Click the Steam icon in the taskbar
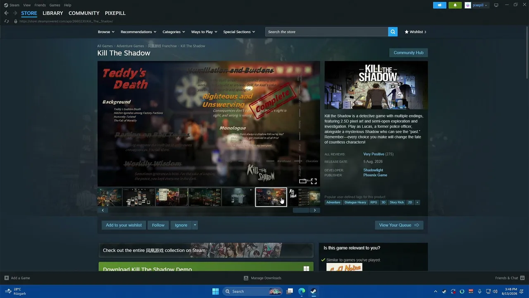The image size is (529, 298). click(x=314, y=291)
